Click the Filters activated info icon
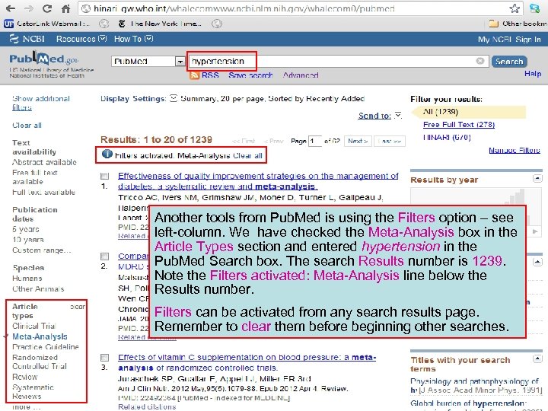This screenshot has width=548, height=411. click(x=107, y=154)
